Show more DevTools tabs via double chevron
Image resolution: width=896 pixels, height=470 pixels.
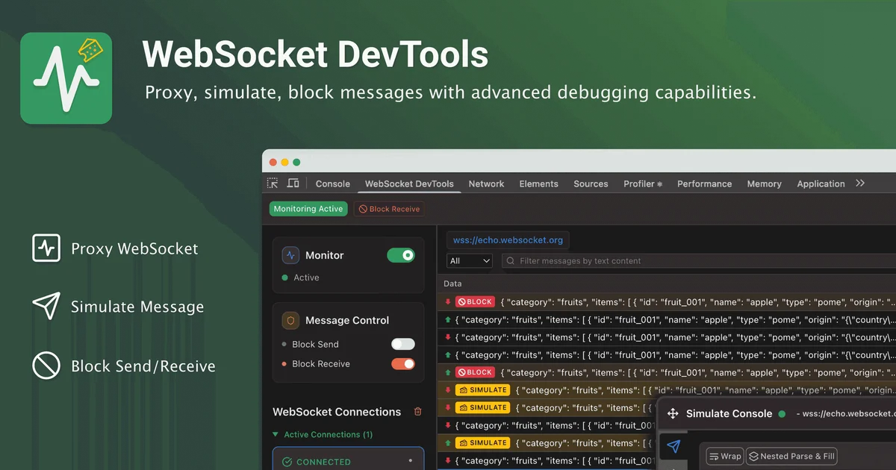tap(860, 183)
